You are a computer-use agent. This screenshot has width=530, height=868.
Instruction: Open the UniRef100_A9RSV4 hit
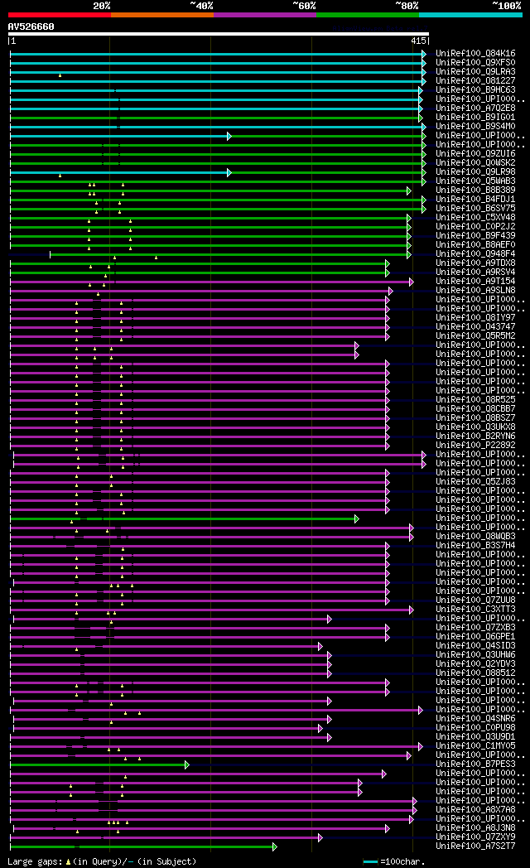click(475, 272)
